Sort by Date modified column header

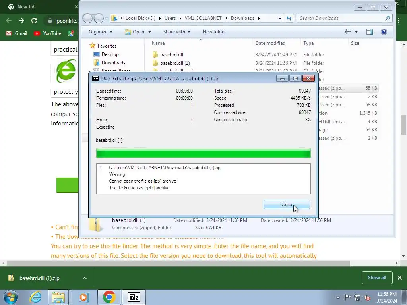[x=277, y=43]
